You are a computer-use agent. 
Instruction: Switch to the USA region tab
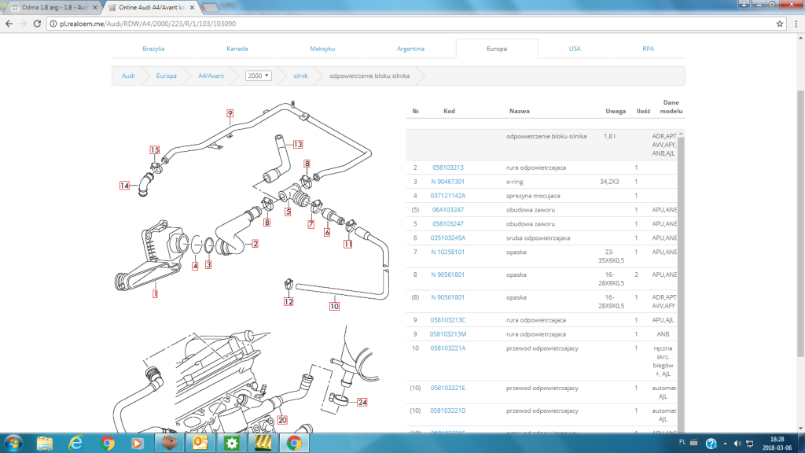tap(575, 49)
